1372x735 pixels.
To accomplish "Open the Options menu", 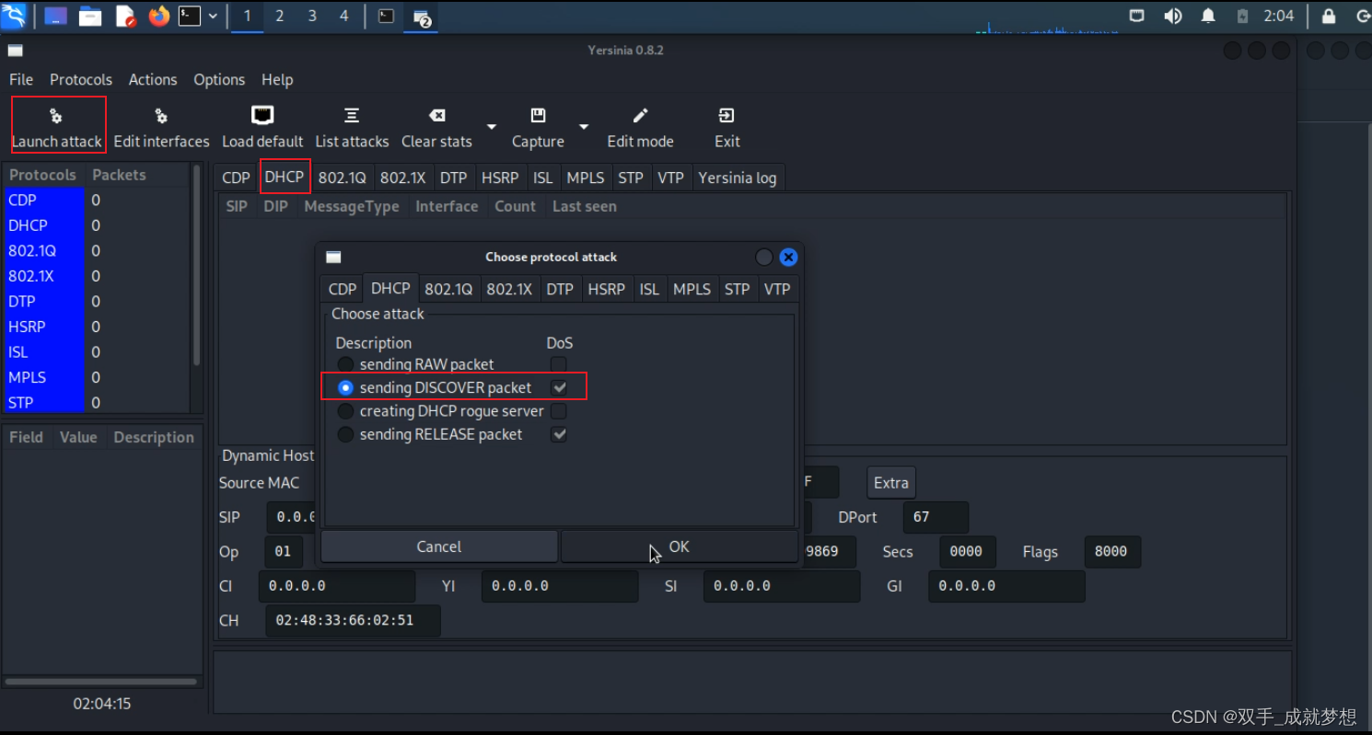I will click(x=219, y=80).
